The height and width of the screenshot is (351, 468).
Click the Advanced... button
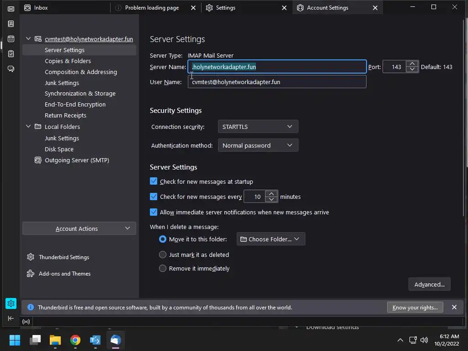(x=429, y=284)
